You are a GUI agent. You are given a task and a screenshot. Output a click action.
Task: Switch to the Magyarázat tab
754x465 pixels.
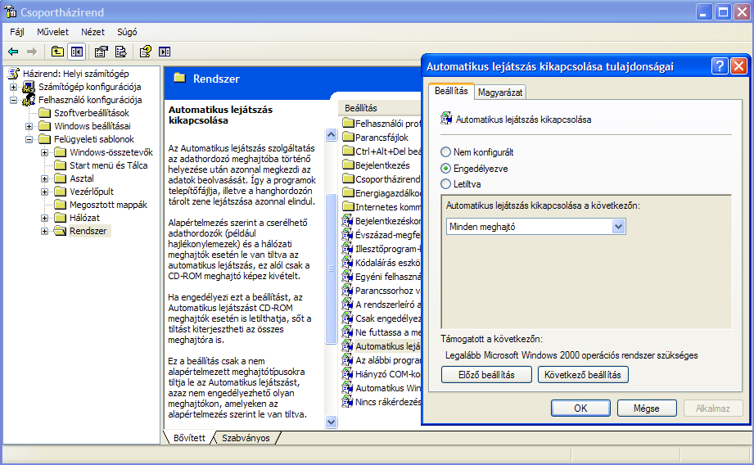(501, 93)
